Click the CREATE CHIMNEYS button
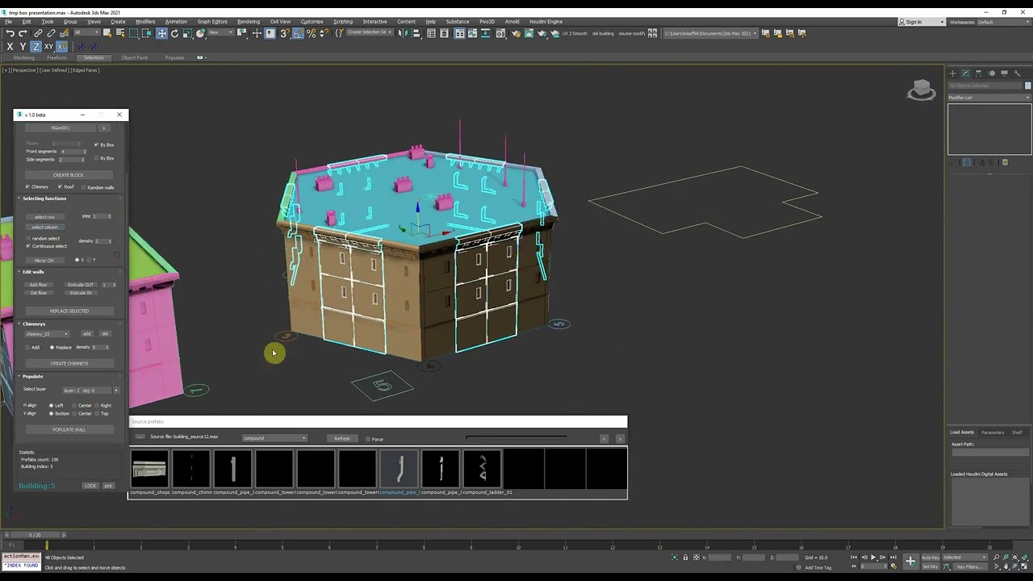 tap(69, 364)
